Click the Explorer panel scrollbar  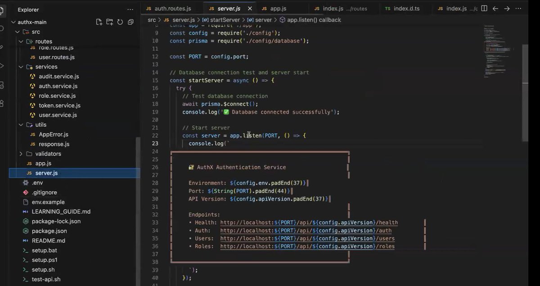138,210
